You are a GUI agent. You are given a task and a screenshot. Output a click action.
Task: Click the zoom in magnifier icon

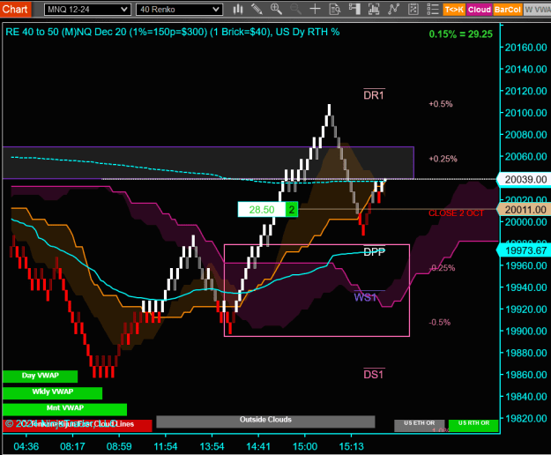click(276, 9)
